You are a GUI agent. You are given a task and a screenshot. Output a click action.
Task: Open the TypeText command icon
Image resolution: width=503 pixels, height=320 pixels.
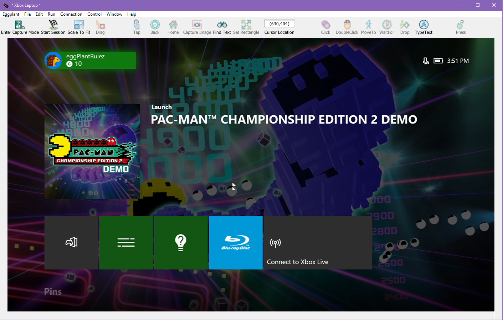tap(424, 25)
